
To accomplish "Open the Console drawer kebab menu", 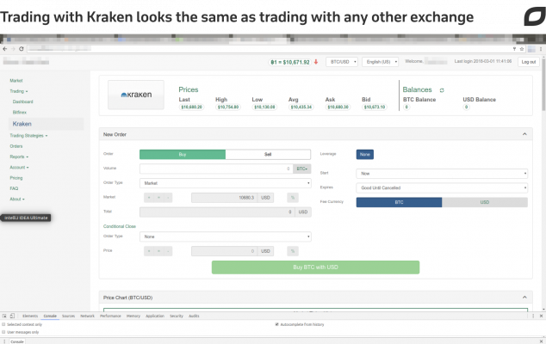I will [x=4, y=341].
